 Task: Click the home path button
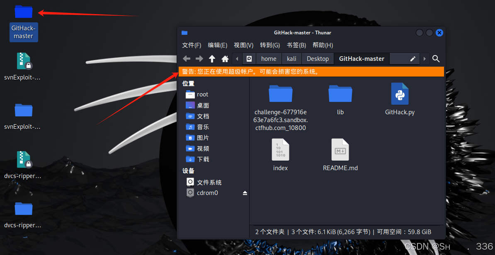[269, 59]
